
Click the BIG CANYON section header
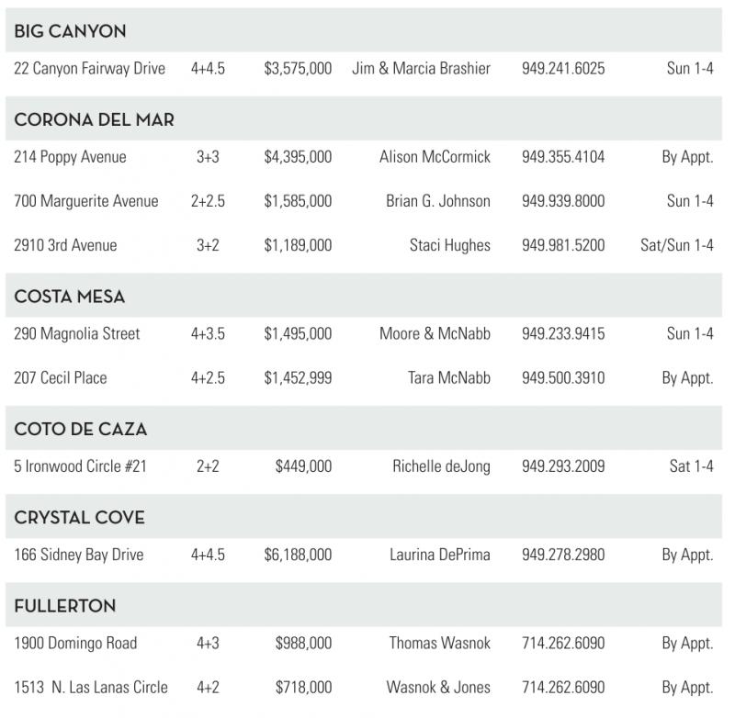pyautogui.click(x=70, y=31)
